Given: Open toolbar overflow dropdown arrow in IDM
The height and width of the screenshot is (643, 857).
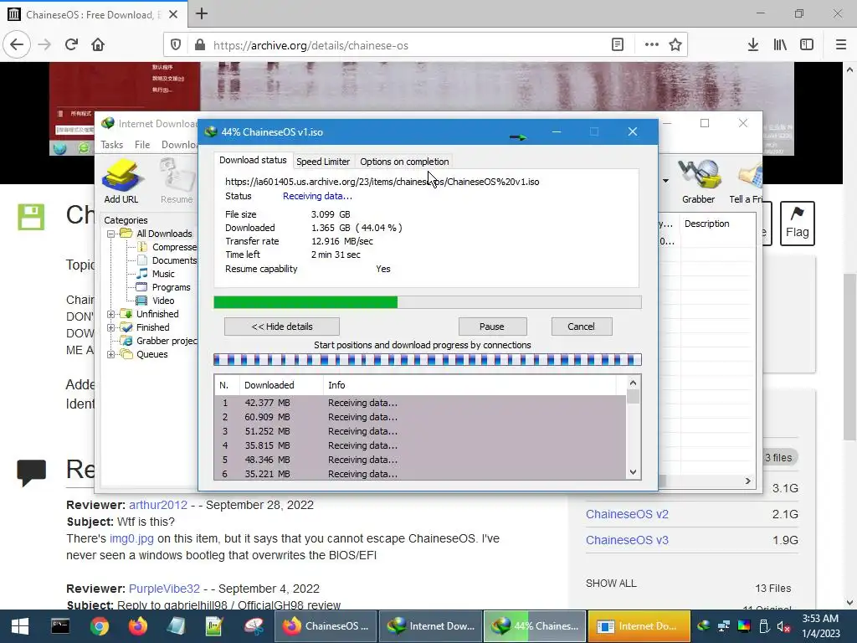Looking at the screenshot, I should coord(665,181).
